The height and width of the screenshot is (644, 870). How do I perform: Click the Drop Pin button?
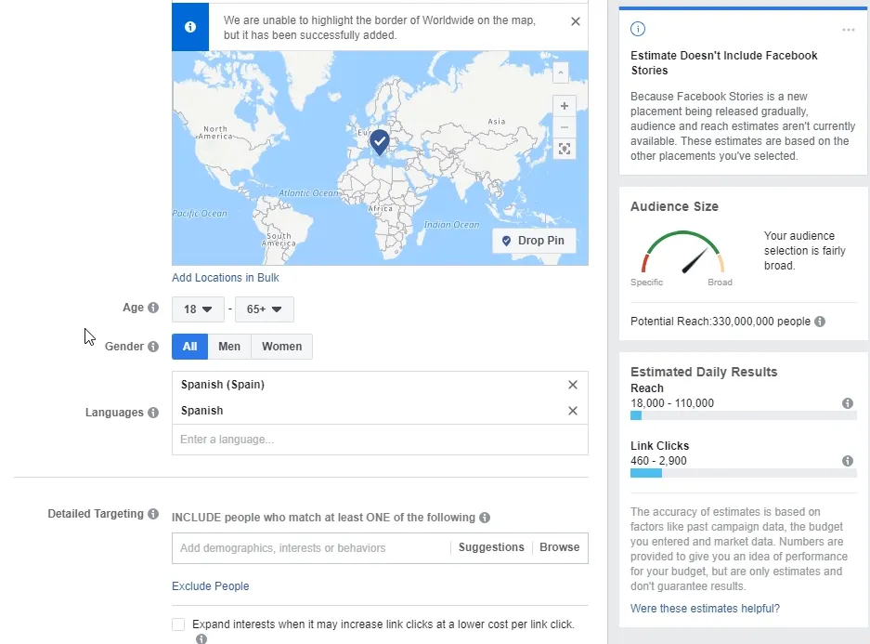click(534, 241)
